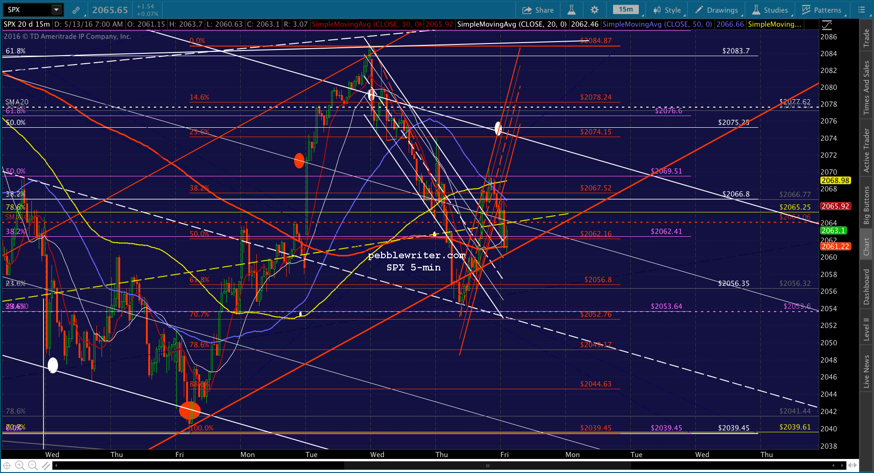This screenshot has height=473, width=874.
Task: Click the $2056.8 Fibonacci label
Action: [598, 280]
